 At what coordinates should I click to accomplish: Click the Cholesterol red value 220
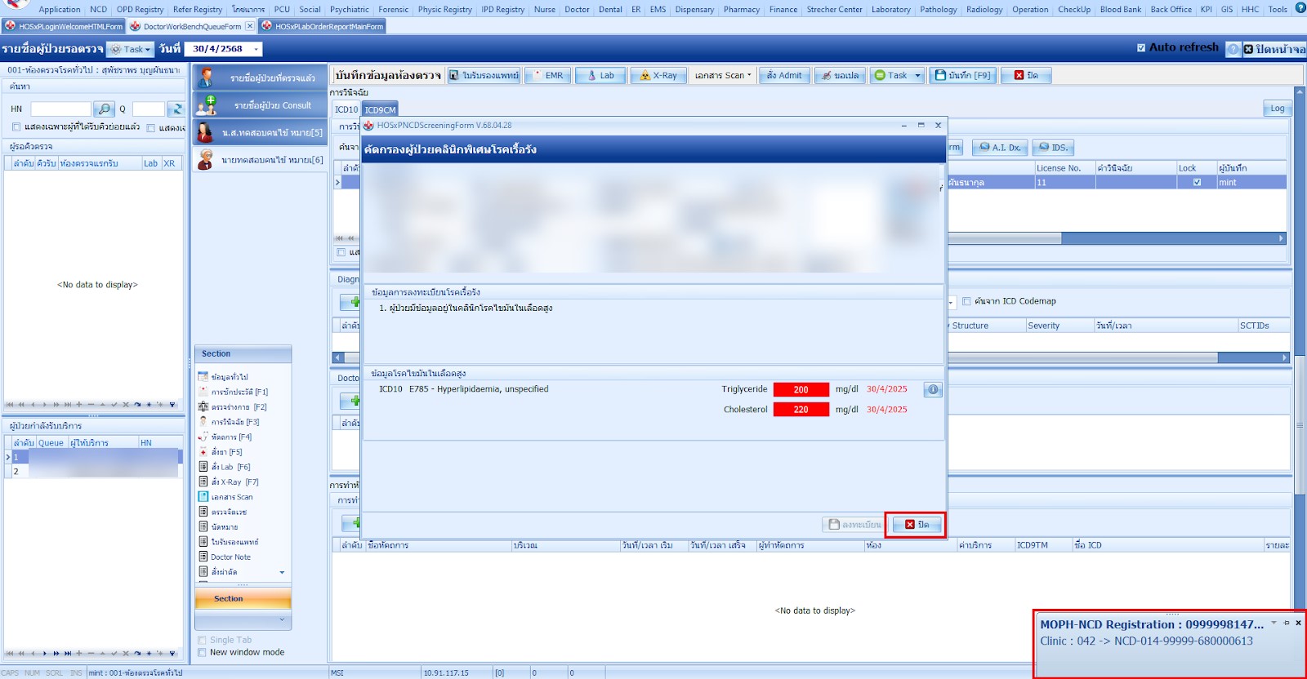coord(801,410)
